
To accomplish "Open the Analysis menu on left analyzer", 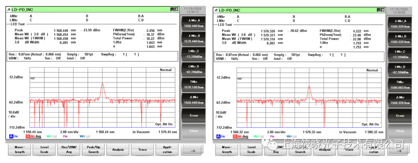I will pyautogui.click(x=118, y=149).
